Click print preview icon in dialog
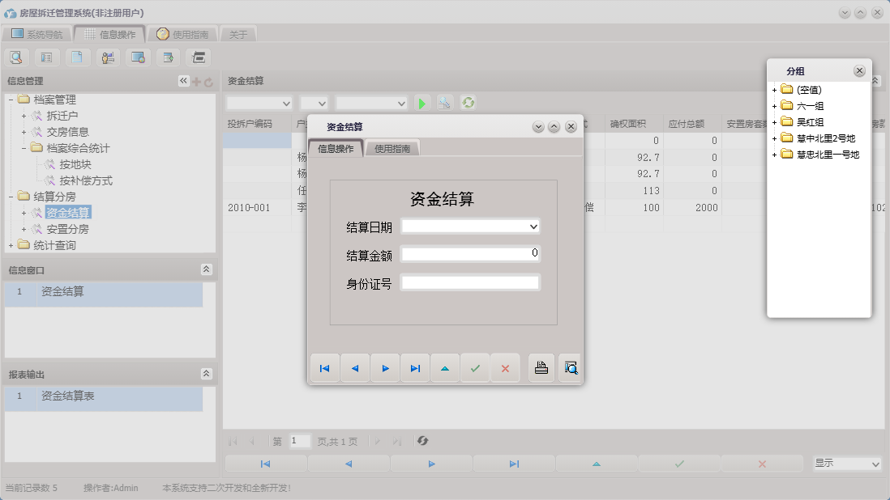Screen dimensions: 890x500 (571, 368)
